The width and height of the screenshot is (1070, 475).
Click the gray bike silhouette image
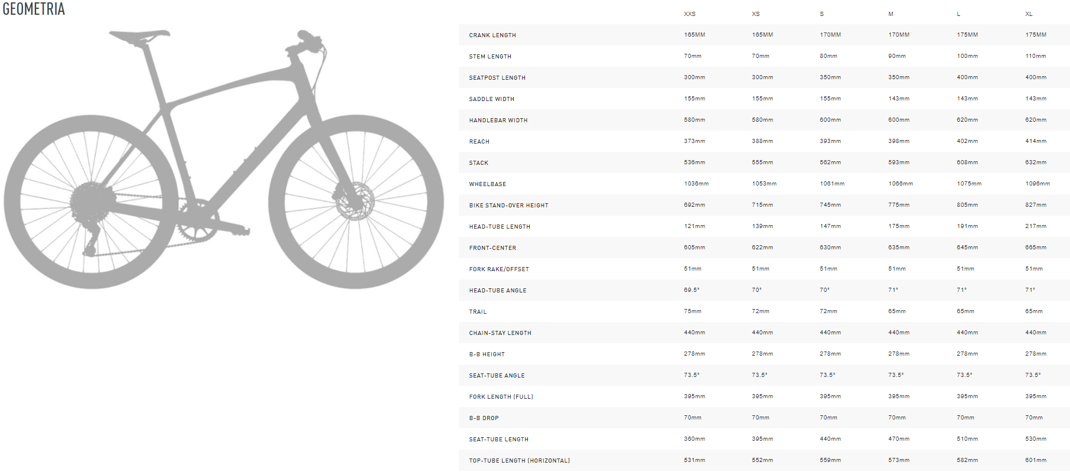tap(224, 160)
